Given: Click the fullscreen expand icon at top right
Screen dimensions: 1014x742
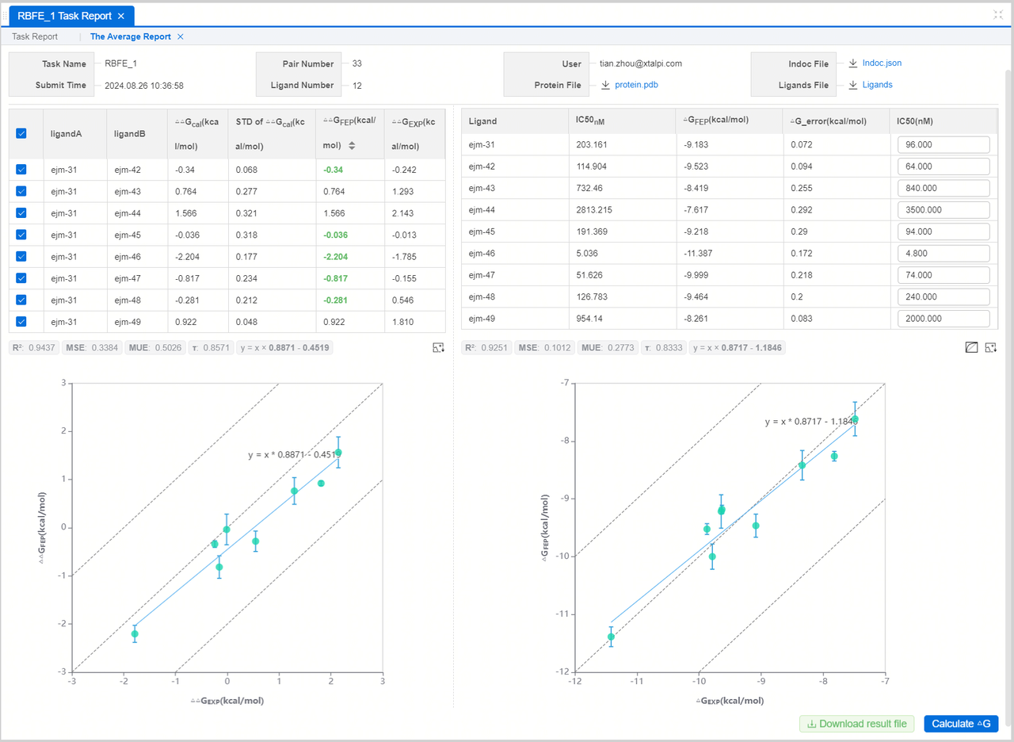Looking at the screenshot, I should [997, 15].
